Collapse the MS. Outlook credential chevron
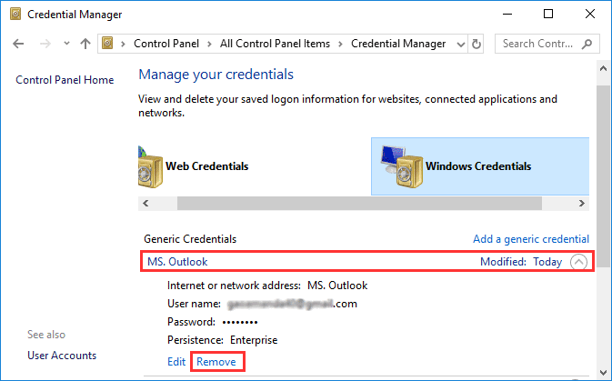This screenshot has height=381, width=612. 578,262
